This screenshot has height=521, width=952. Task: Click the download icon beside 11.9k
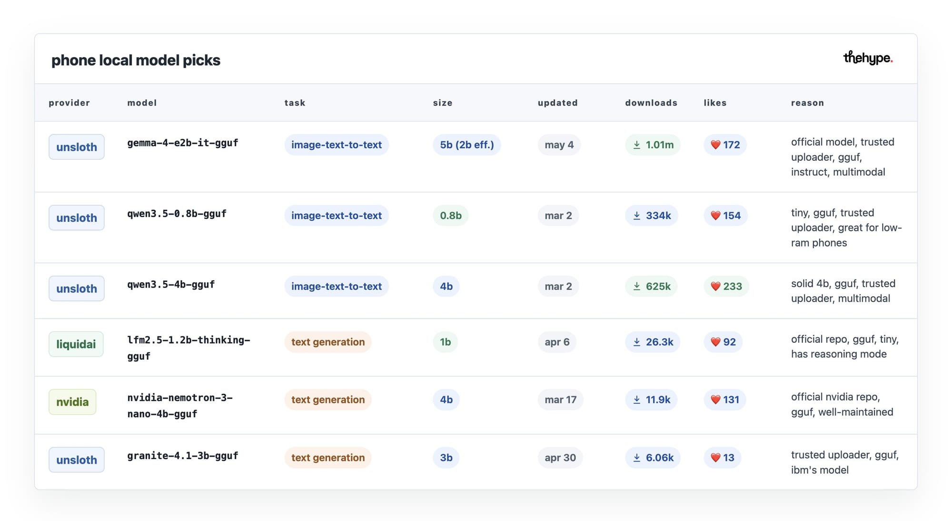tap(636, 400)
